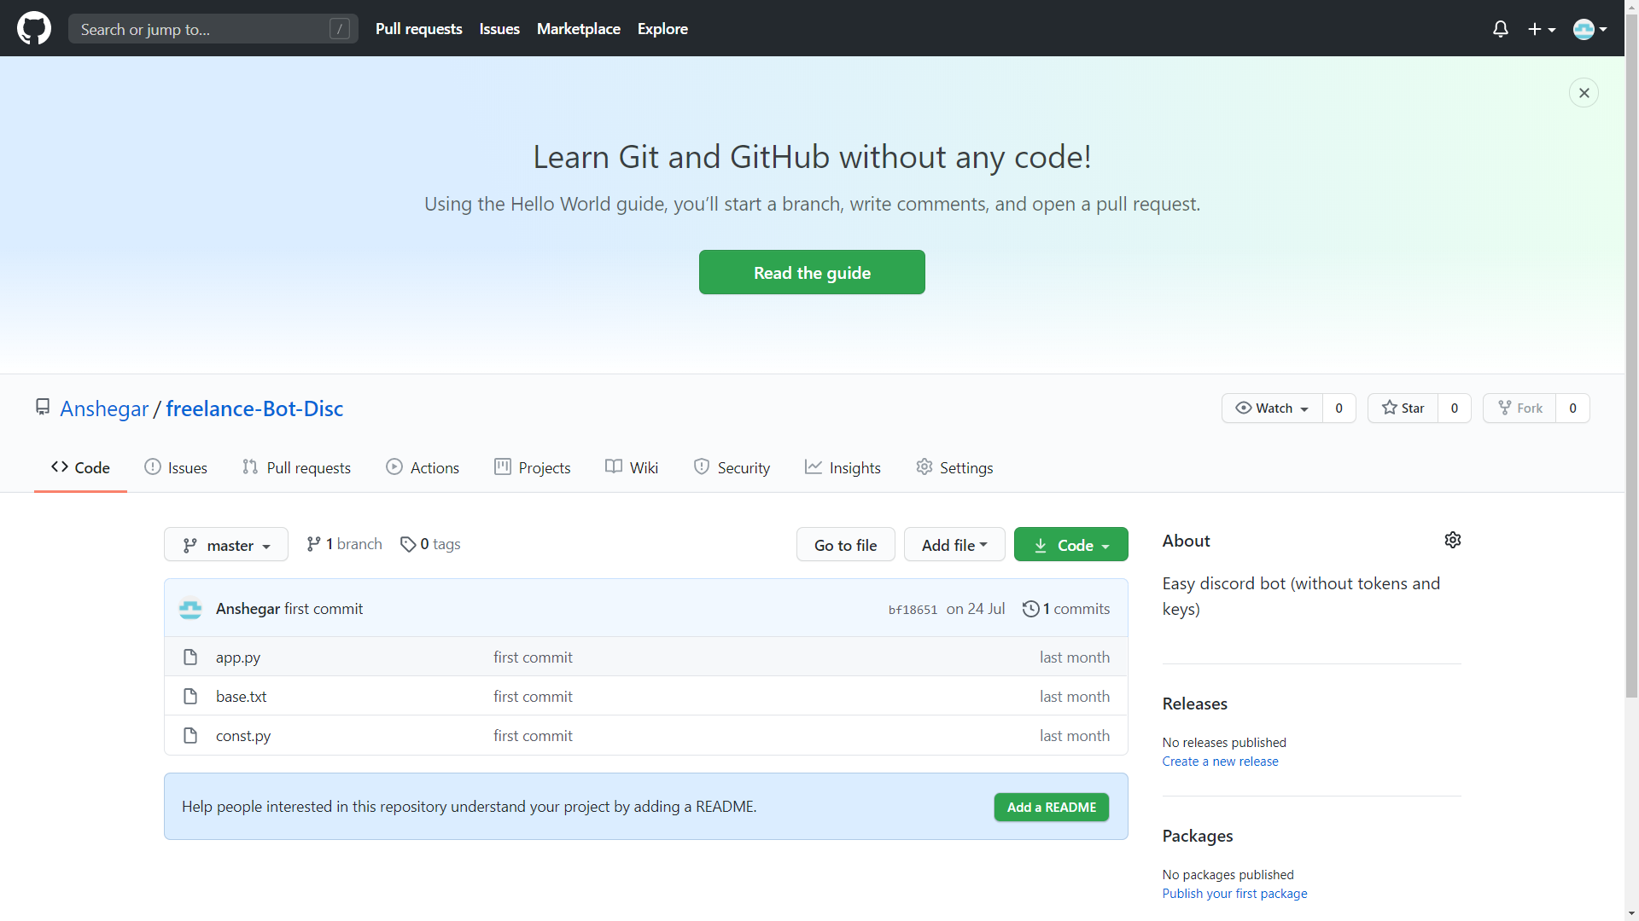
Task: Switch to the Issues tab
Action: pyautogui.click(x=176, y=467)
